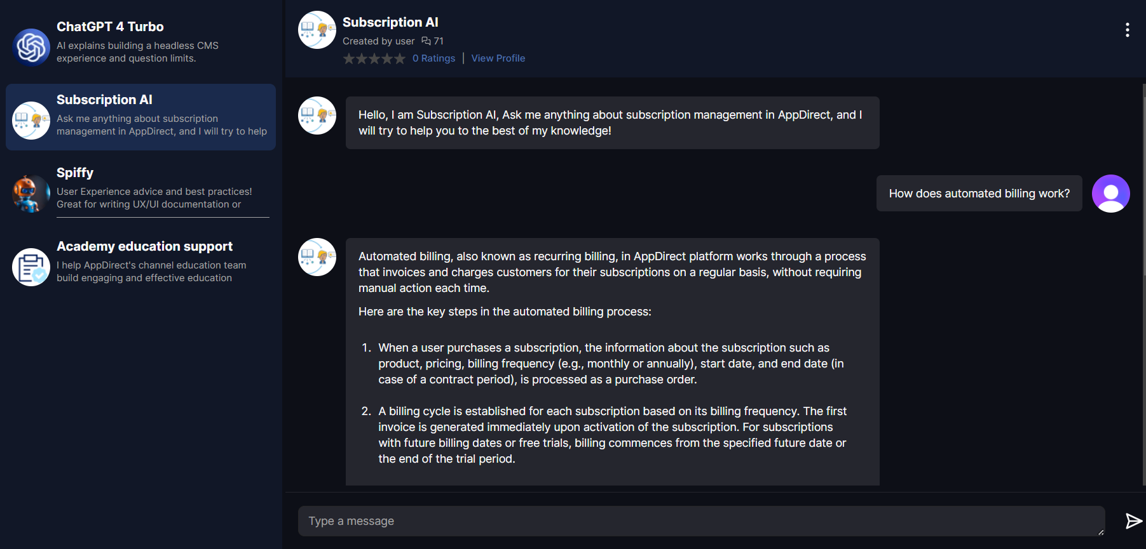Click the 'Automated billing, also known as recurring billing' paragraph
This screenshot has height=549, width=1146.
pyautogui.click(x=612, y=272)
